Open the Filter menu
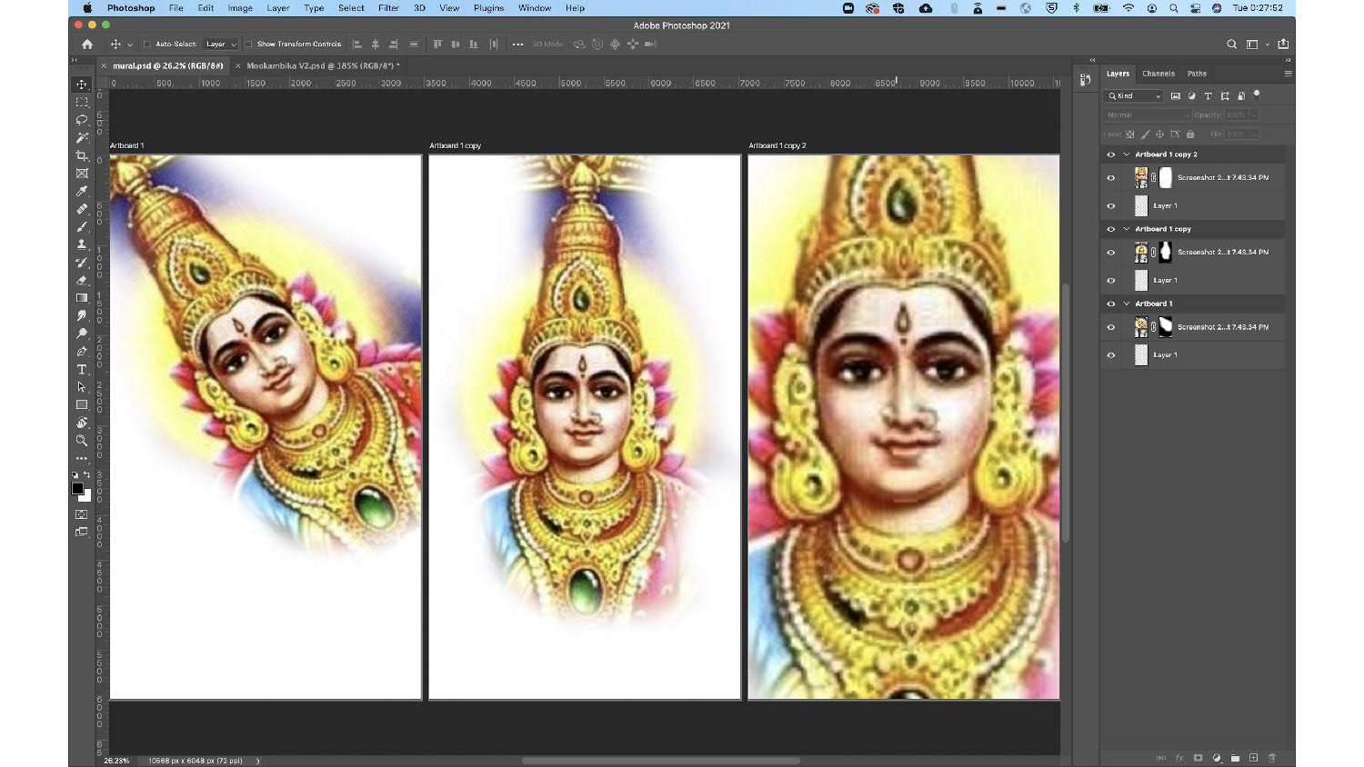The height and width of the screenshot is (767, 1364). (x=388, y=8)
